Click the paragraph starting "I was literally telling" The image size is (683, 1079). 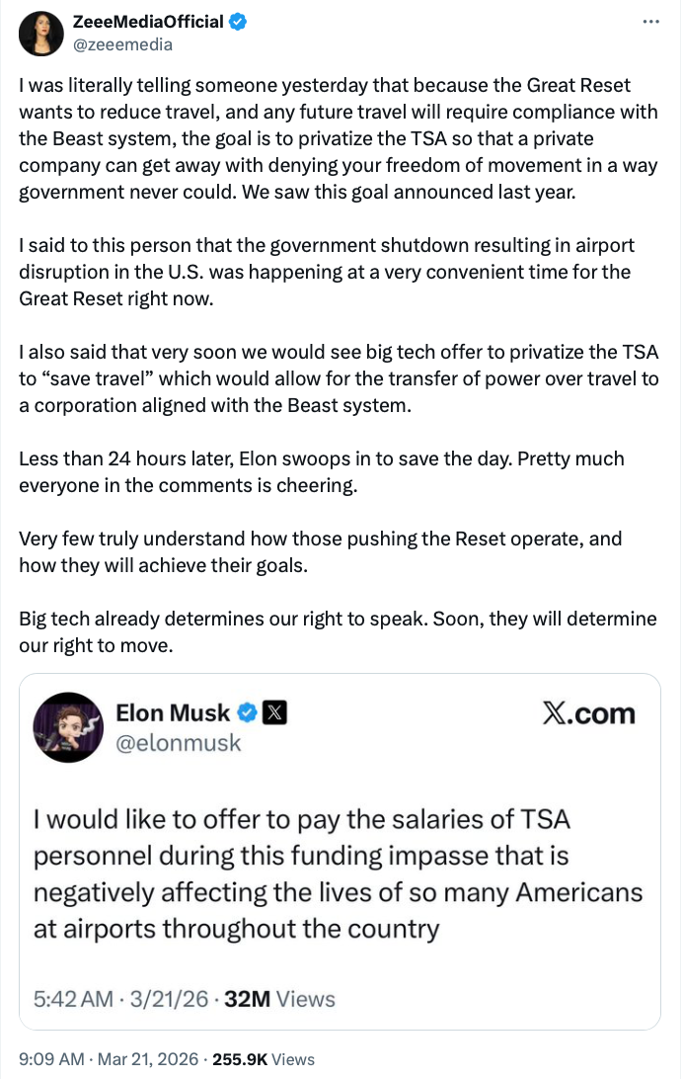click(338, 138)
